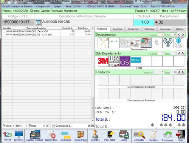
Task: Click the Factura # 000007 label
Action: tap(147, 11)
